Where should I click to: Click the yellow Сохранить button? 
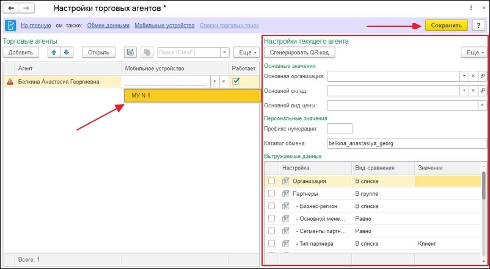click(447, 26)
